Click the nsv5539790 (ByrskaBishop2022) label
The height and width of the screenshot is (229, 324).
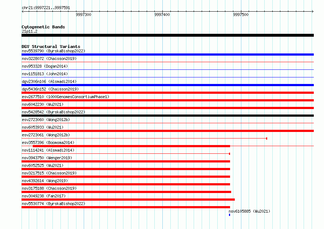point(54,51)
